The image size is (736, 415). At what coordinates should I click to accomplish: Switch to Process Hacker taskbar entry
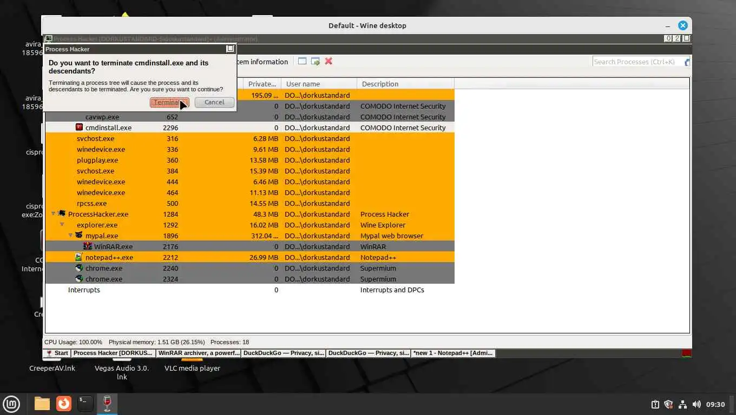pos(113,353)
